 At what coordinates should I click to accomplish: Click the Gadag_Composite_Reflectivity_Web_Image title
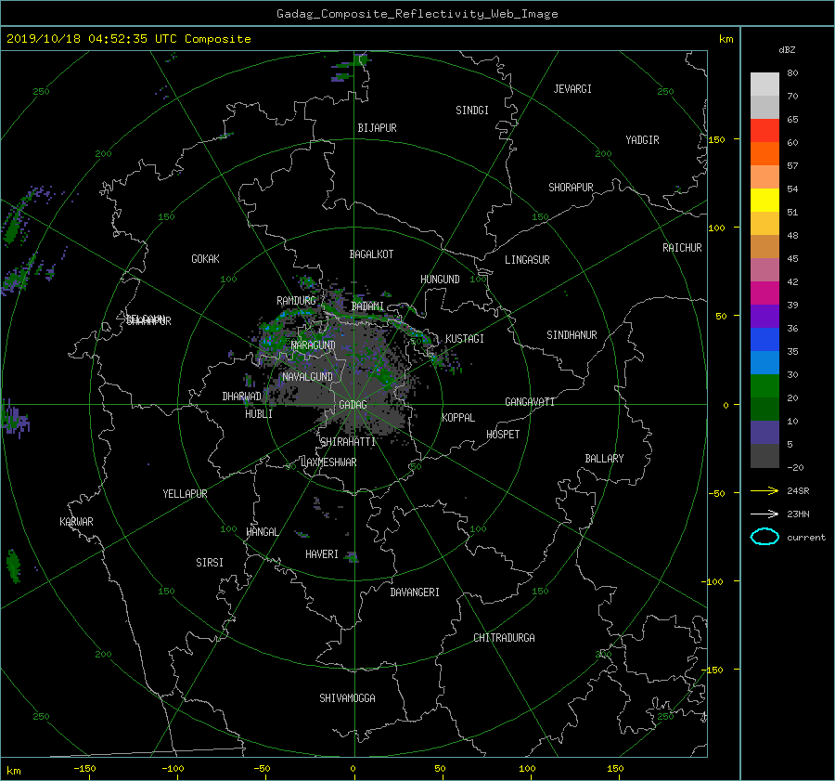[417, 14]
